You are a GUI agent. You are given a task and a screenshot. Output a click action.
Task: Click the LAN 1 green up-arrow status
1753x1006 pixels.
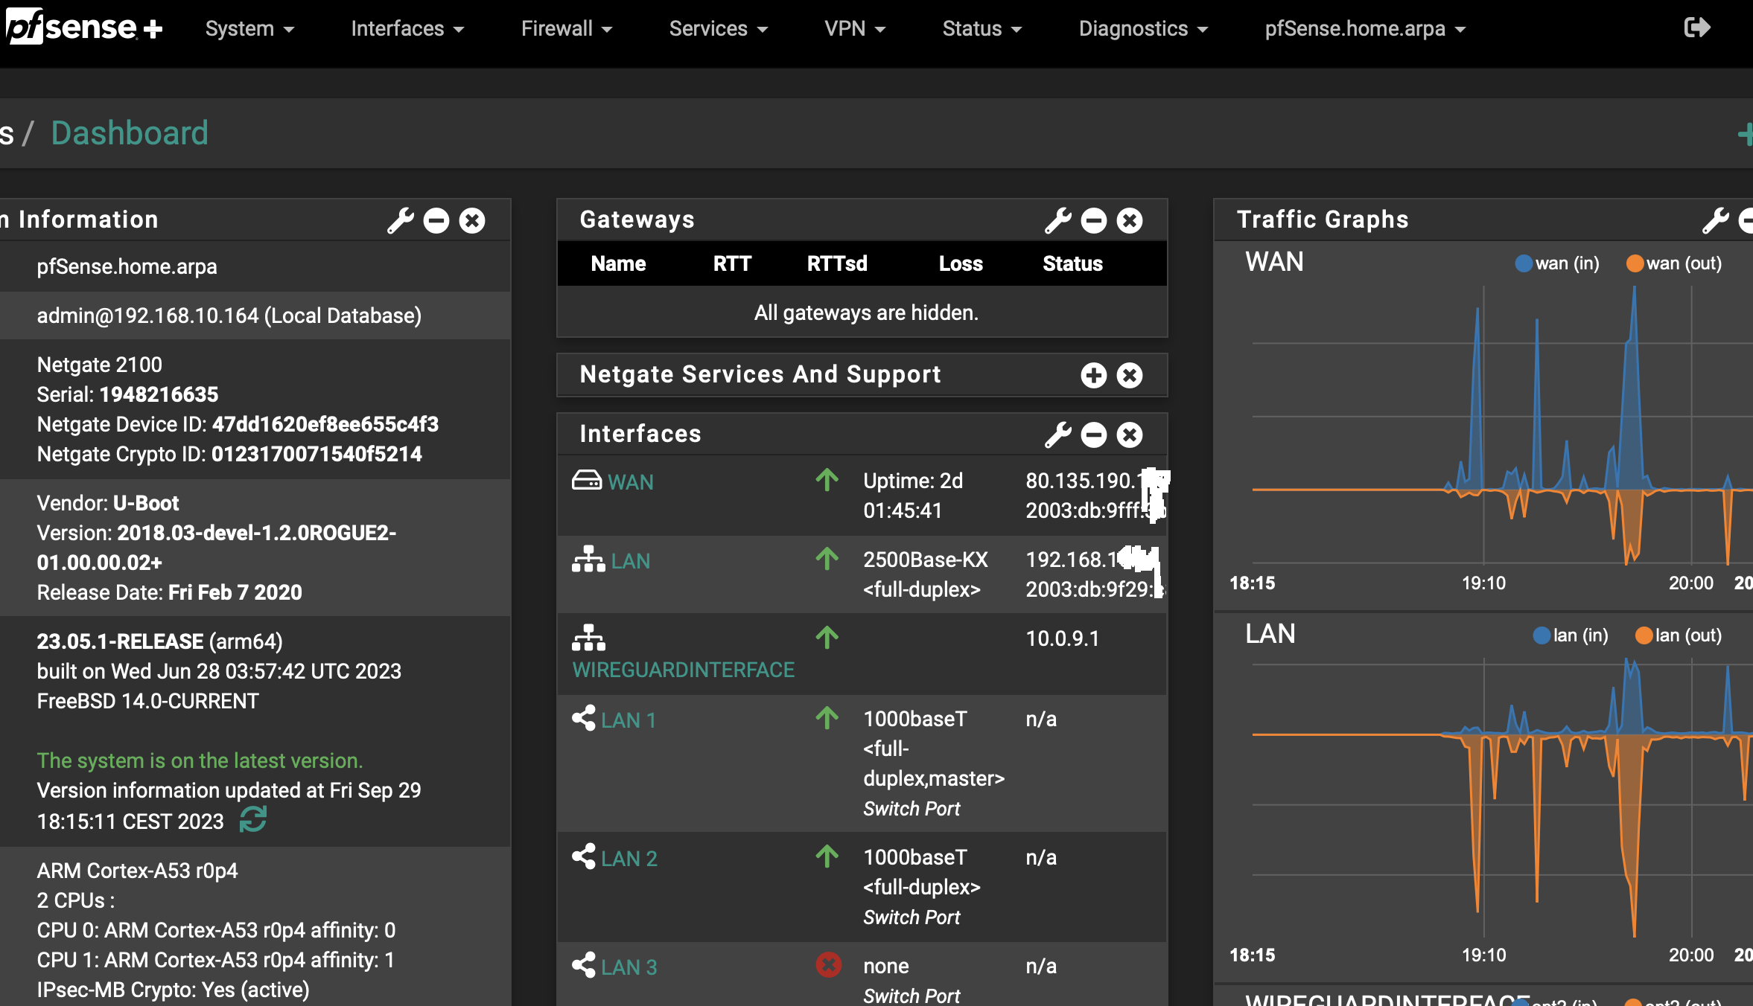click(827, 718)
